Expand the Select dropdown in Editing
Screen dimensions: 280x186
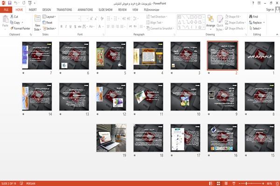[x=255, y=28]
